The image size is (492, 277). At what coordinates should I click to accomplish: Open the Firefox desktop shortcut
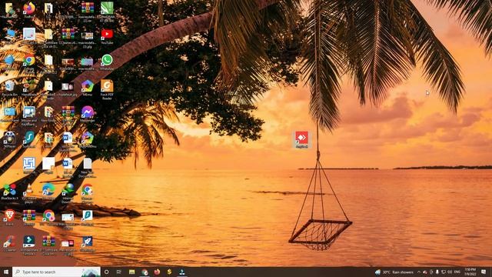click(29, 9)
